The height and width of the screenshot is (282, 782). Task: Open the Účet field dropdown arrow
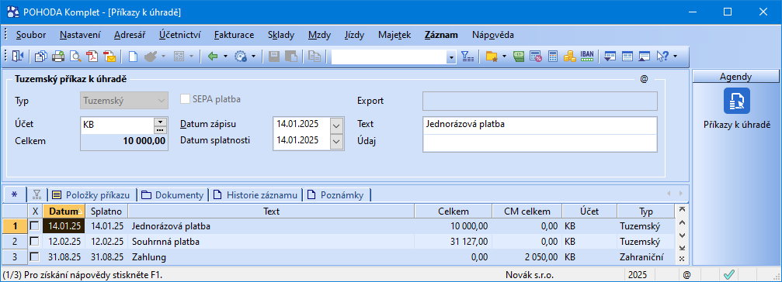160,122
